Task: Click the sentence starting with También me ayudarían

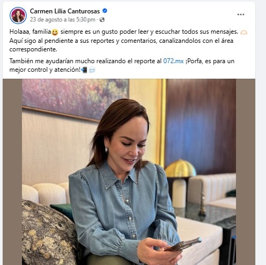Action: click(122, 65)
